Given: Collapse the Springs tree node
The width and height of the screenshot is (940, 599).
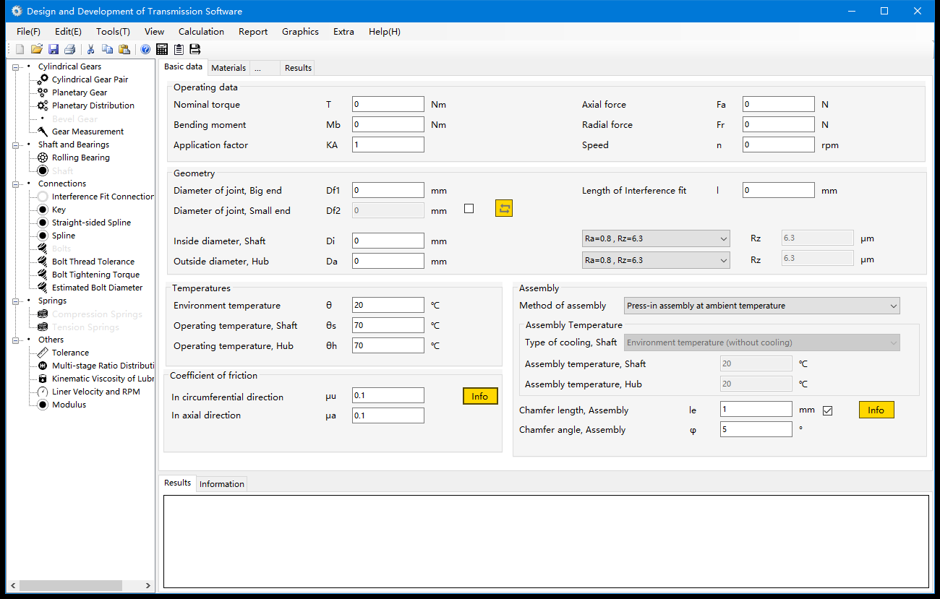Looking at the screenshot, I should [16, 301].
